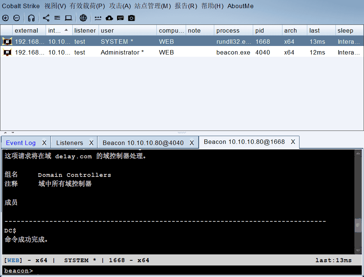The image size is (364, 277).
Task: Click the plus-circle new connection icon
Action: click(x=5, y=18)
